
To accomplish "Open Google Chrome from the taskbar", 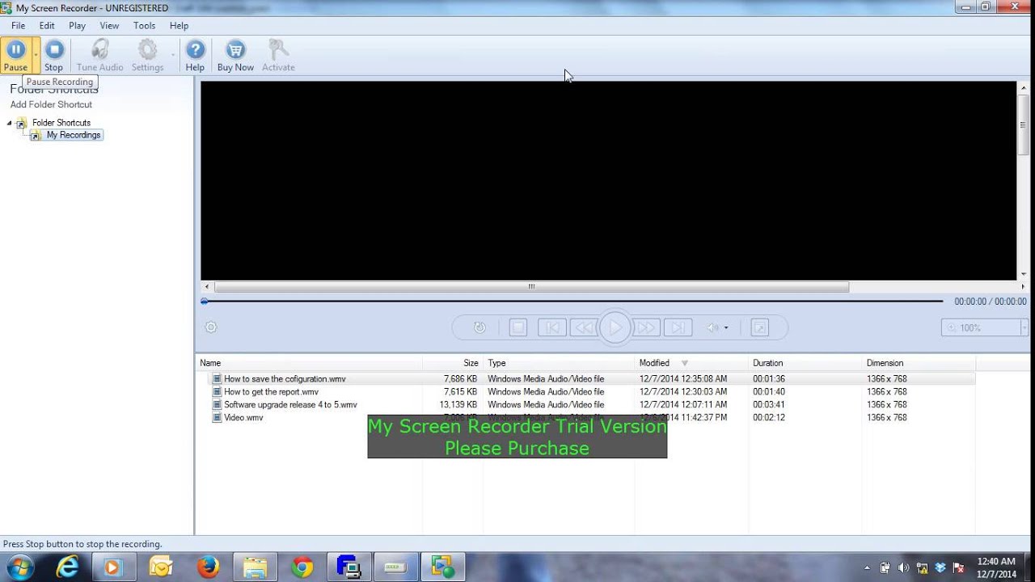I will pos(302,567).
